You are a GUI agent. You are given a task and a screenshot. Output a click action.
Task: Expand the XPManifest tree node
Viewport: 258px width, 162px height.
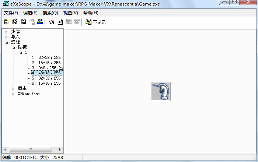pyautogui.click(x=14, y=94)
